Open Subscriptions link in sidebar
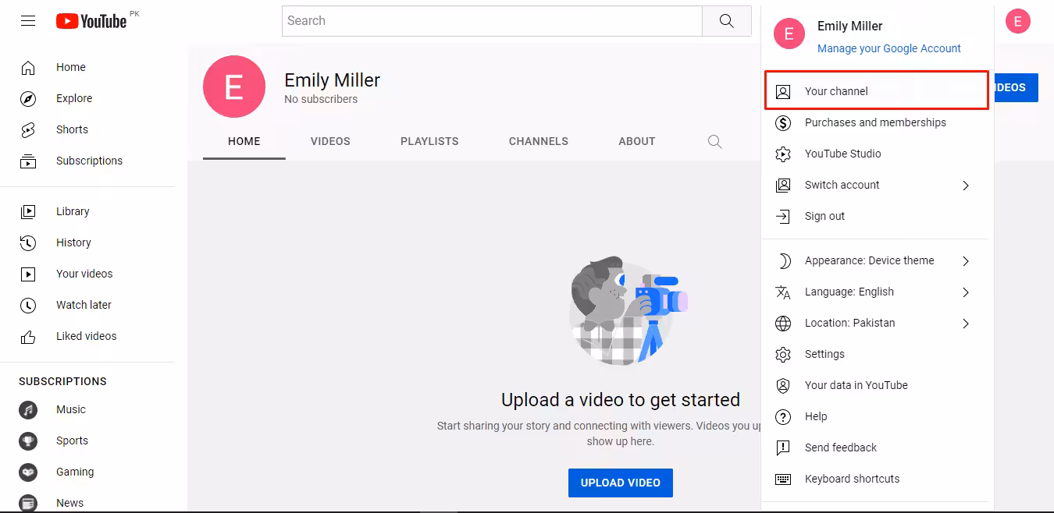The image size is (1054, 513). 87,161
